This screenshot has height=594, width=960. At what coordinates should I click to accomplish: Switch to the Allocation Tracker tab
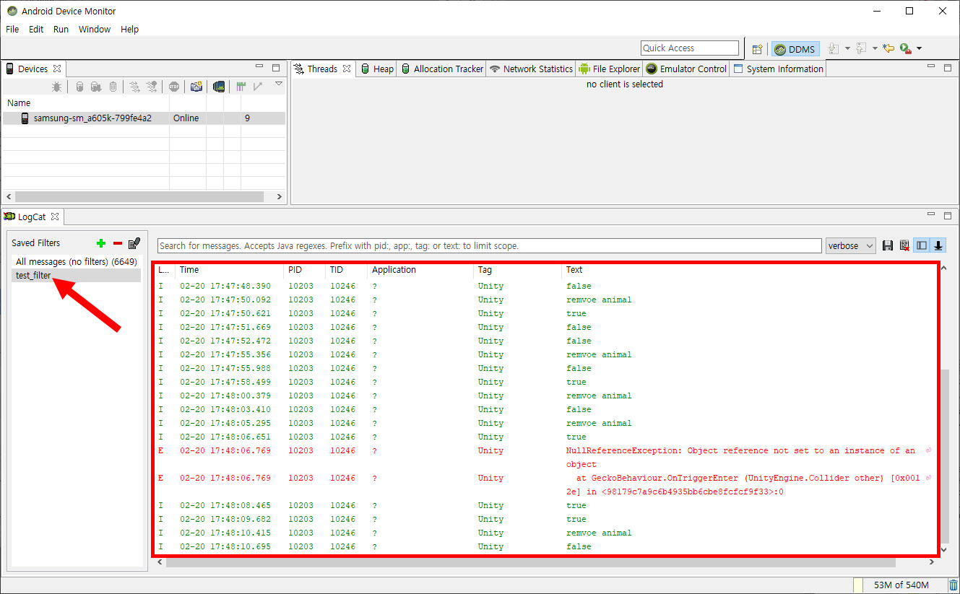click(x=442, y=69)
